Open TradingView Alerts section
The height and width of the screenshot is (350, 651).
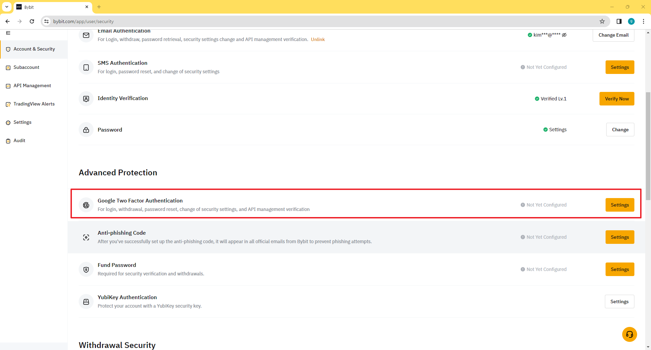[34, 104]
